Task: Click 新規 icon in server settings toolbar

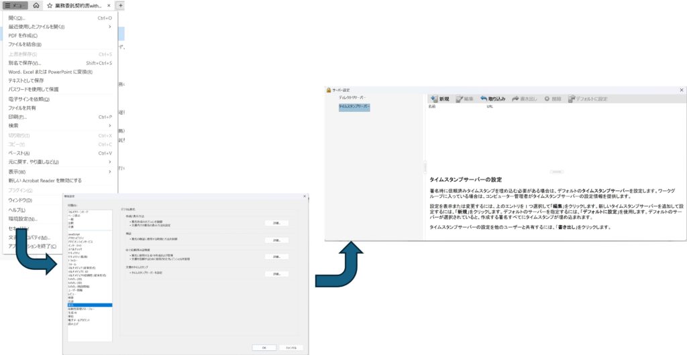Action: click(x=440, y=98)
